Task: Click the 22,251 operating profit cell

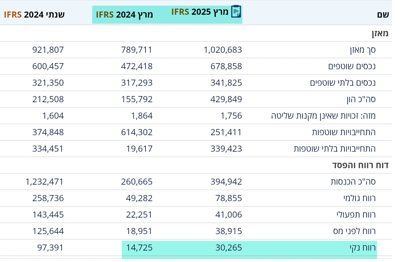Action: tap(139, 215)
